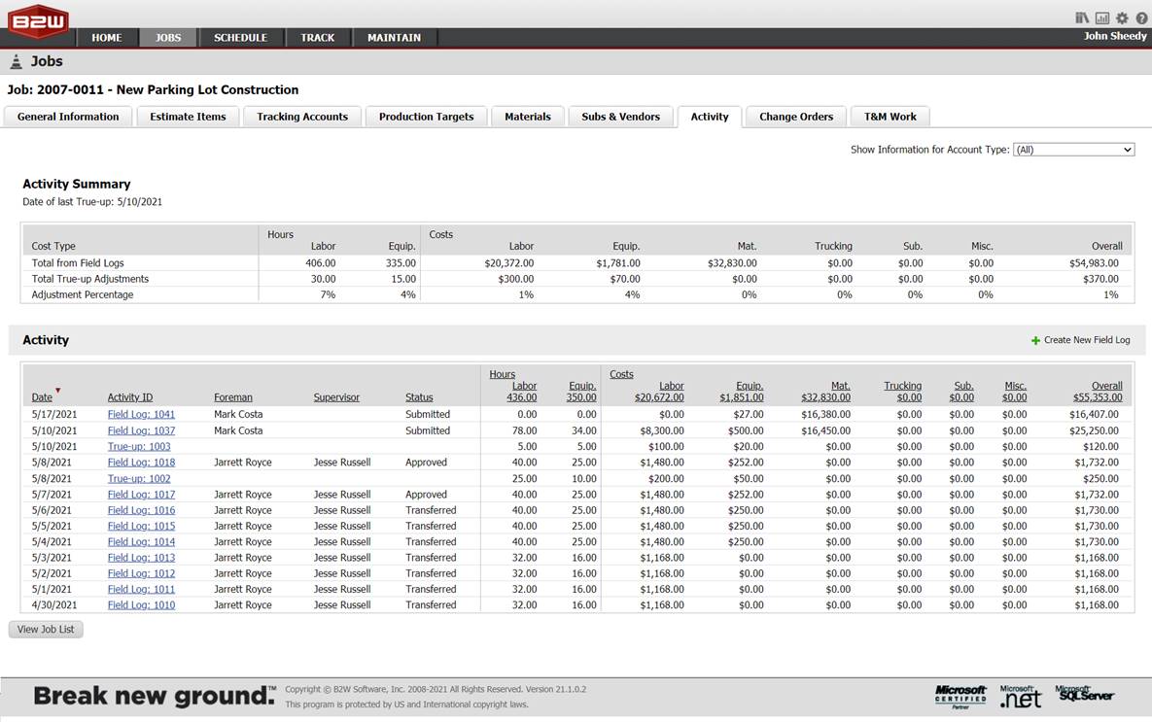Switch to the Materials tab
This screenshot has width=1152, height=722.
[x=528, y=117]
